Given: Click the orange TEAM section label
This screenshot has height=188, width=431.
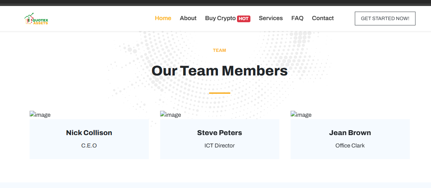Looking at the screenshot, I should 219,50.
